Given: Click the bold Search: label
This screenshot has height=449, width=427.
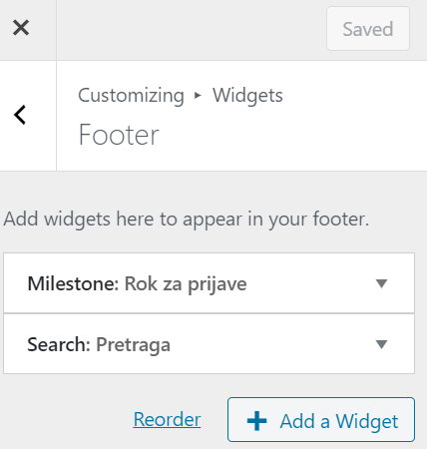Looking at the screenshot, I should 59,344.
